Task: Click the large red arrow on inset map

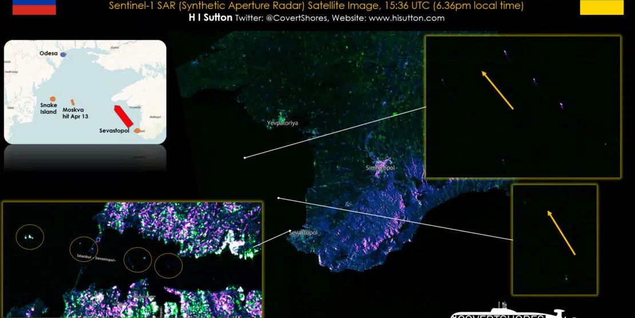Action: coord(123,116)
